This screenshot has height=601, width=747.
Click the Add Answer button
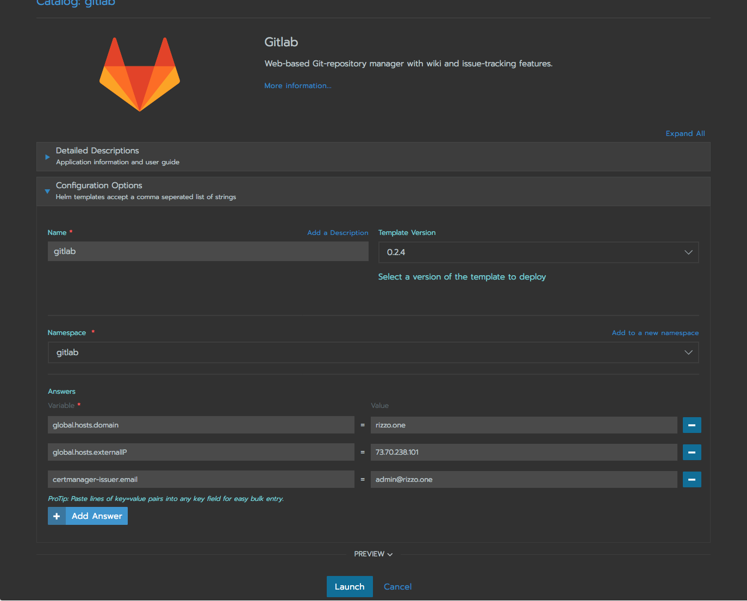88,516
